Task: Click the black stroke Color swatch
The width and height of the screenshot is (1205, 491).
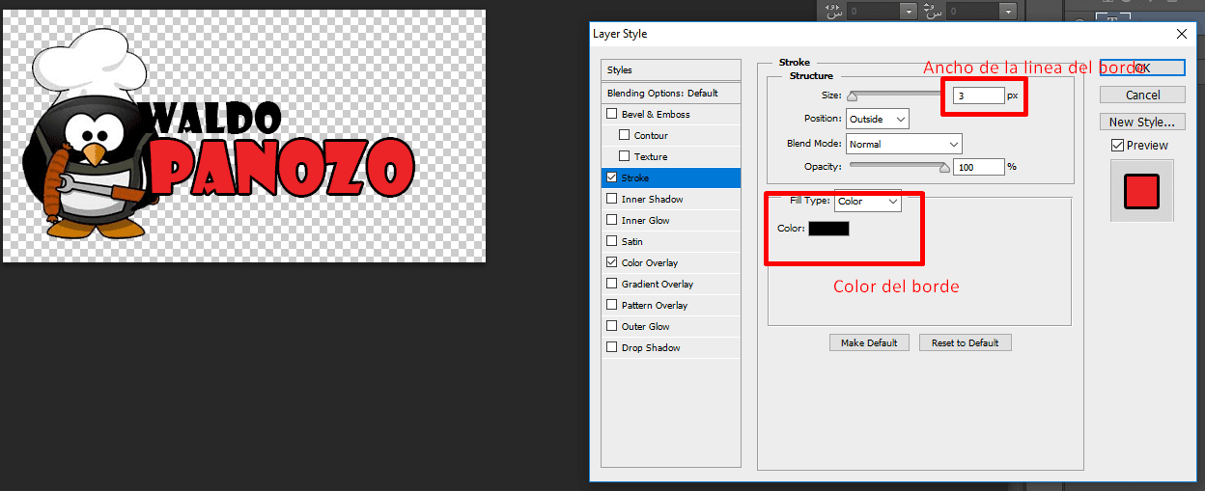Action: pos(828,229)
